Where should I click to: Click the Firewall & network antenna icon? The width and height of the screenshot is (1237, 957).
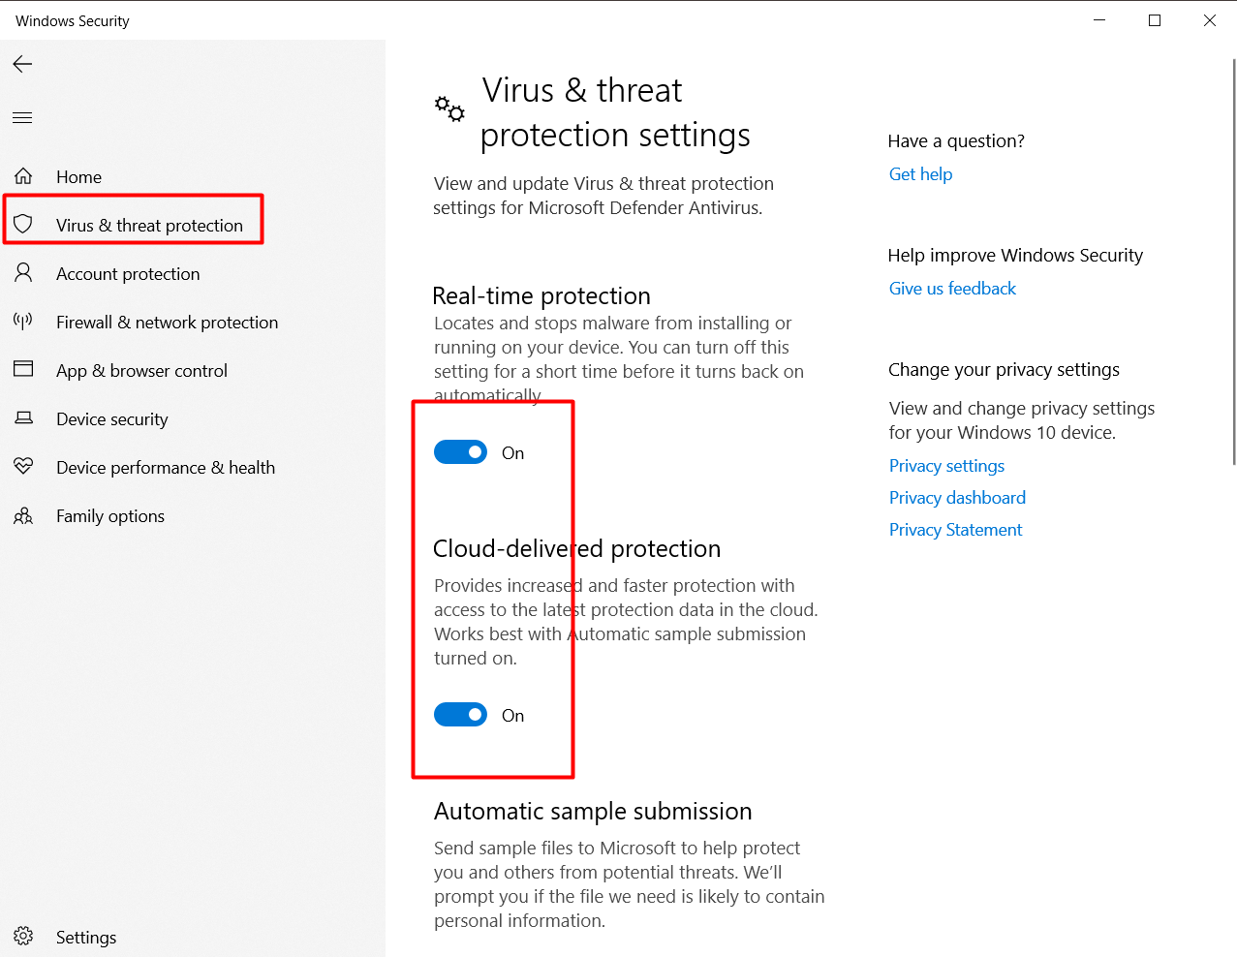pos(23,322)
